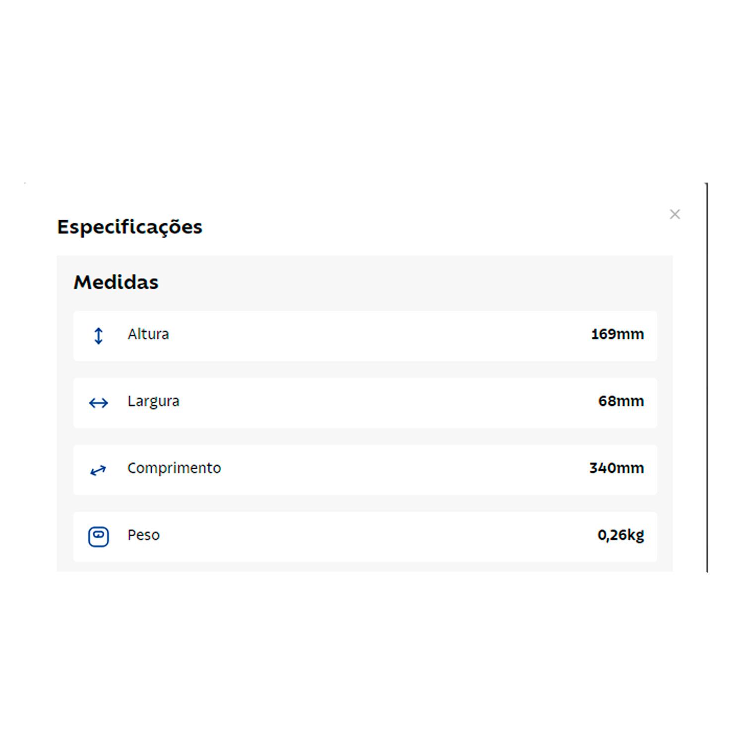
Task: Close the Especificações panel
Action: coord(675,214)
